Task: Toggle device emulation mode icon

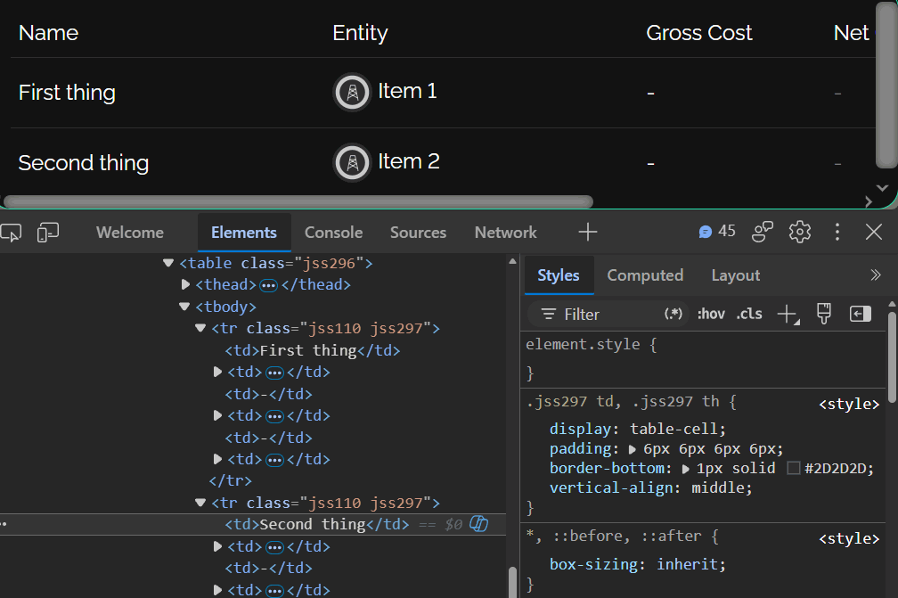Action: tap(48, 233)
